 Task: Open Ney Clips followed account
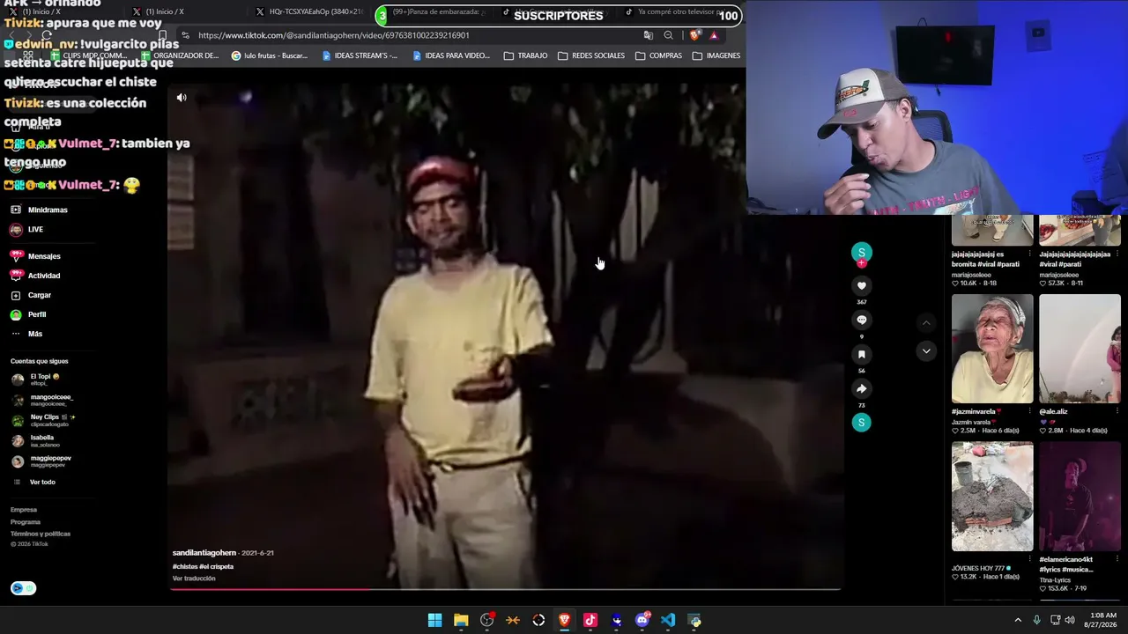pos(44,420)
